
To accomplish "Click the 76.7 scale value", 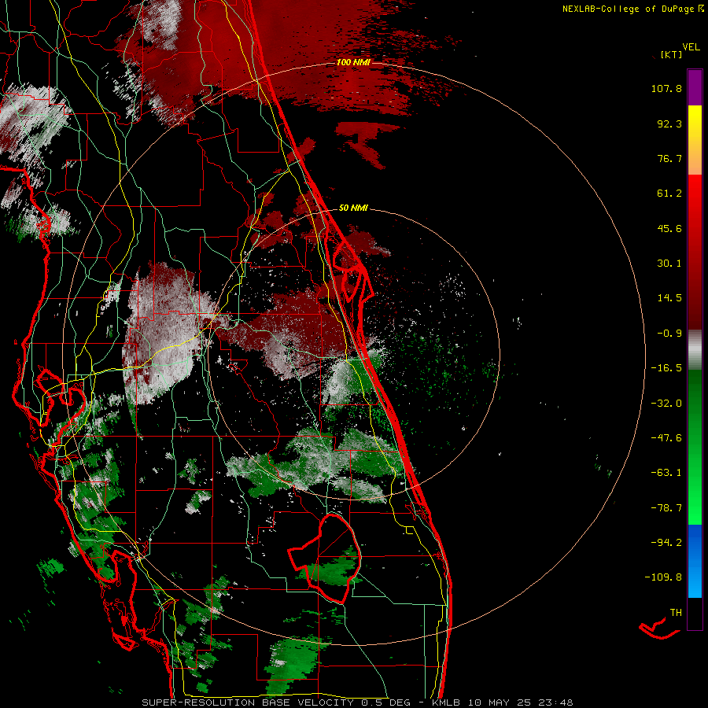I will click(x=669, y=158).
